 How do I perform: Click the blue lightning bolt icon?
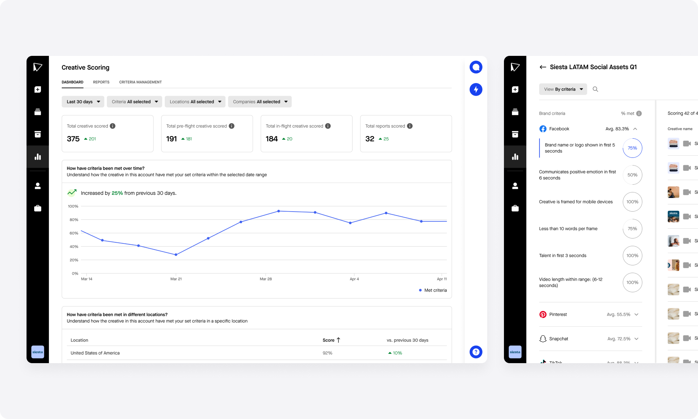coord(476,89)
